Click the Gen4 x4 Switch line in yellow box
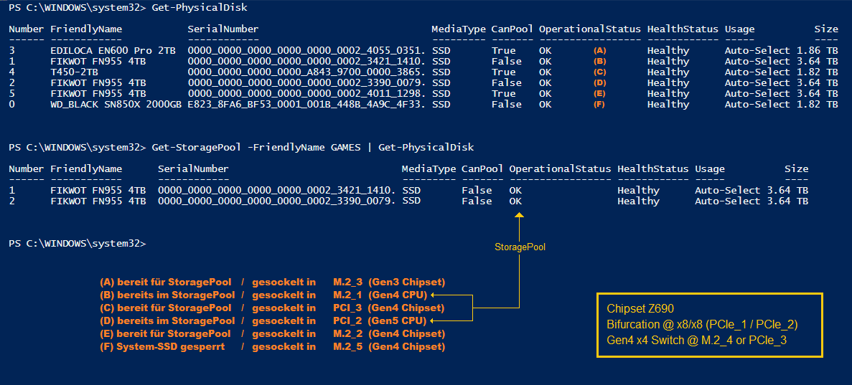The image size is (852, 385). (696, 340)
